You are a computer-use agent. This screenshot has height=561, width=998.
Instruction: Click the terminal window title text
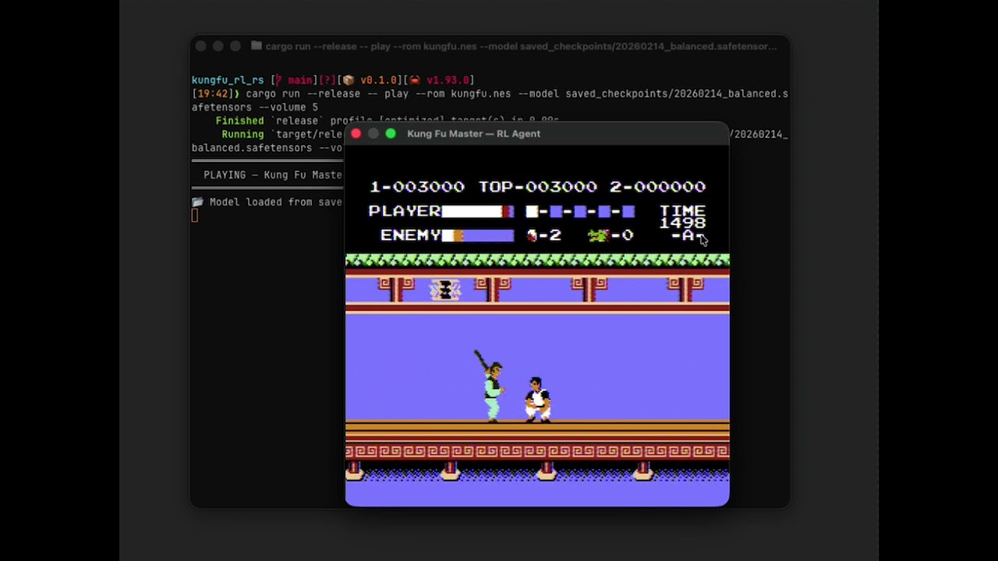(521, 47)
